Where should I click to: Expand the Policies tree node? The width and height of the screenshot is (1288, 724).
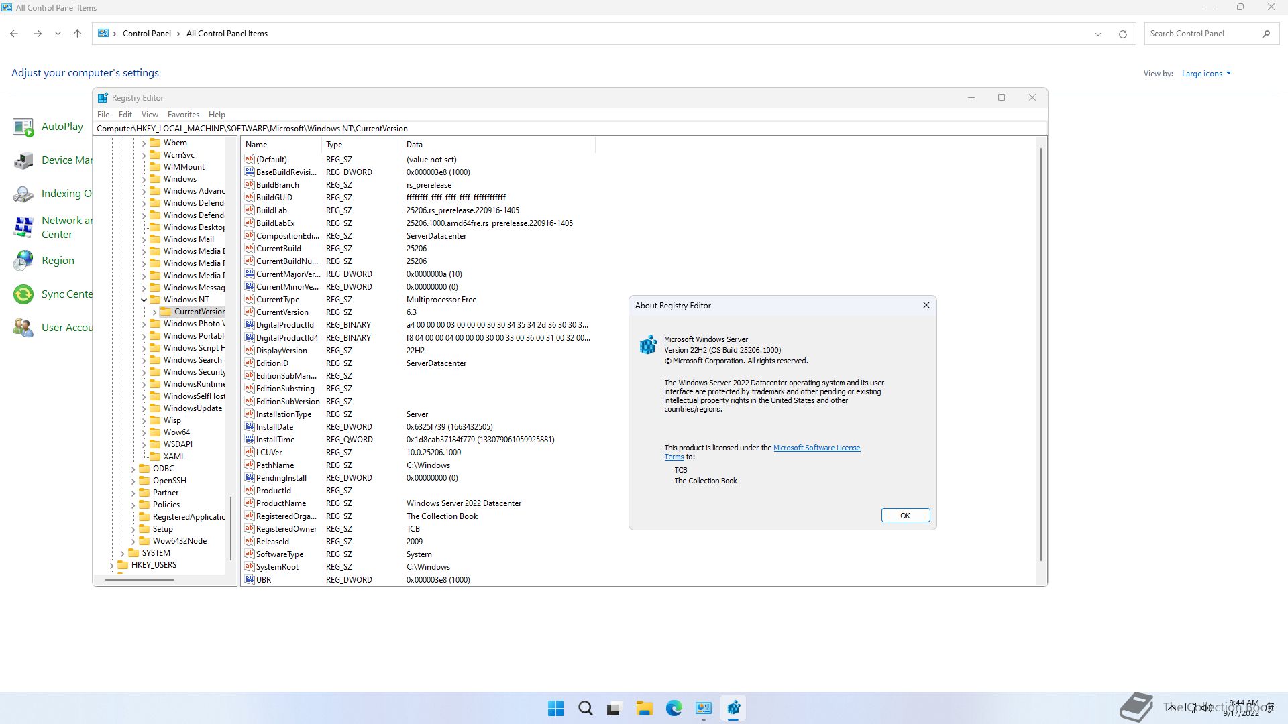click(x=133, y=505)
